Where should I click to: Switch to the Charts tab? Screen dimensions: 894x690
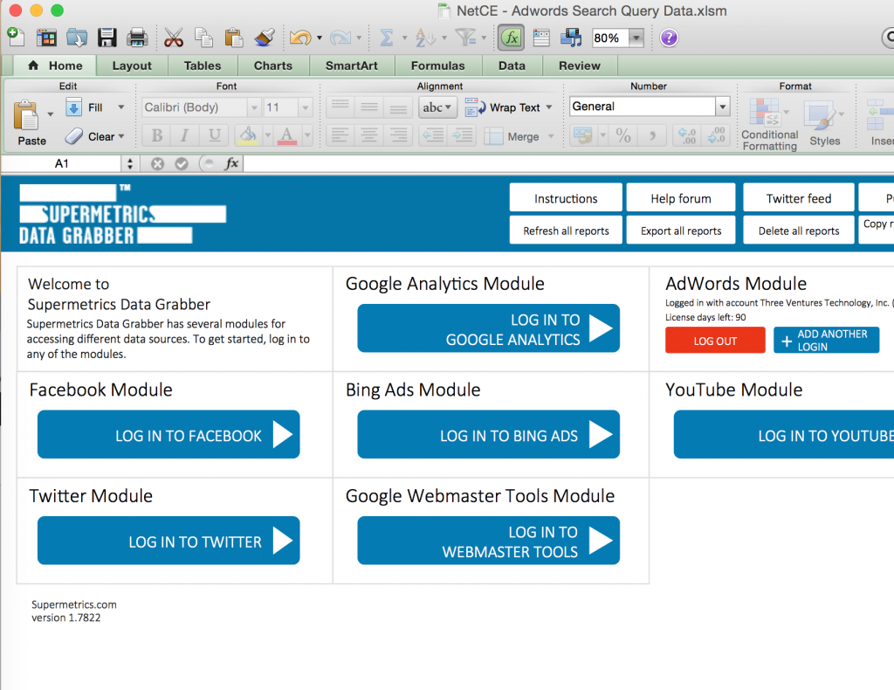(x=273, y=66)
